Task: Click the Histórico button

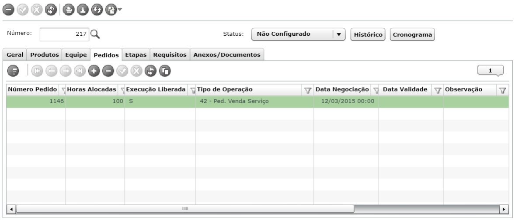Action: pyautogui.click(x=368, y=35)
